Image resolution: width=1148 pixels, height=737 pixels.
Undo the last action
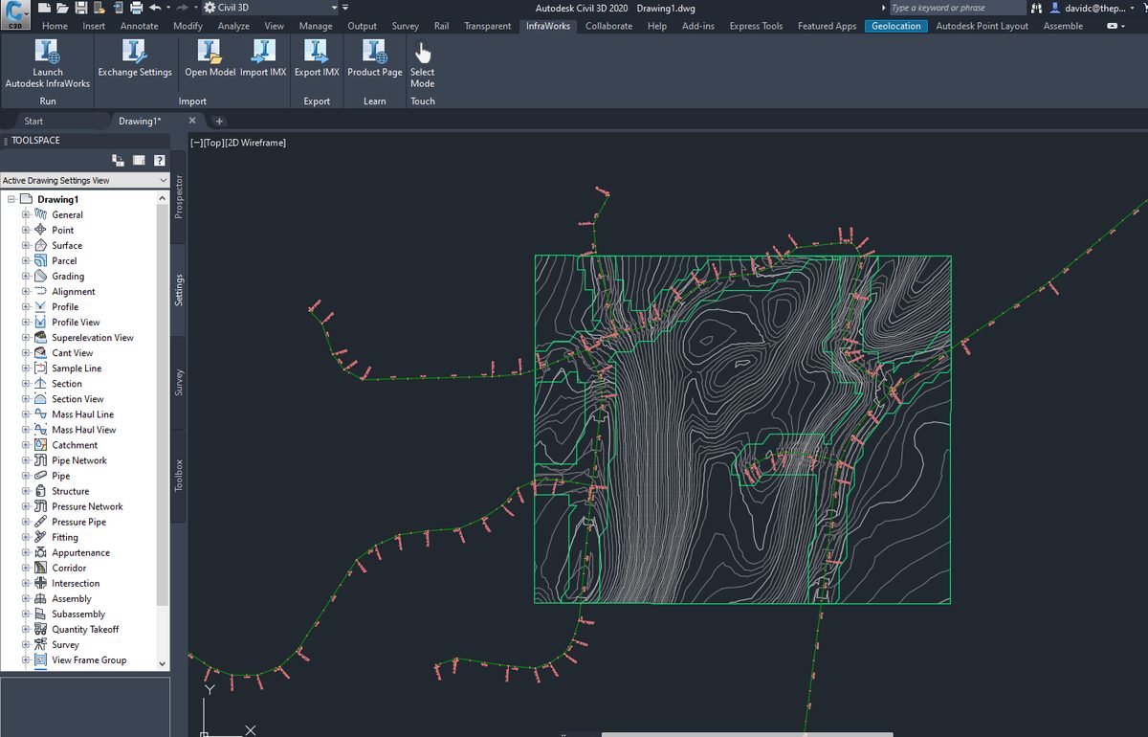[x=155, y=7]
